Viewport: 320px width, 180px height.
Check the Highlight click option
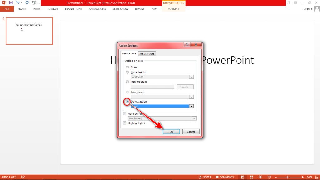coord(125,123)
